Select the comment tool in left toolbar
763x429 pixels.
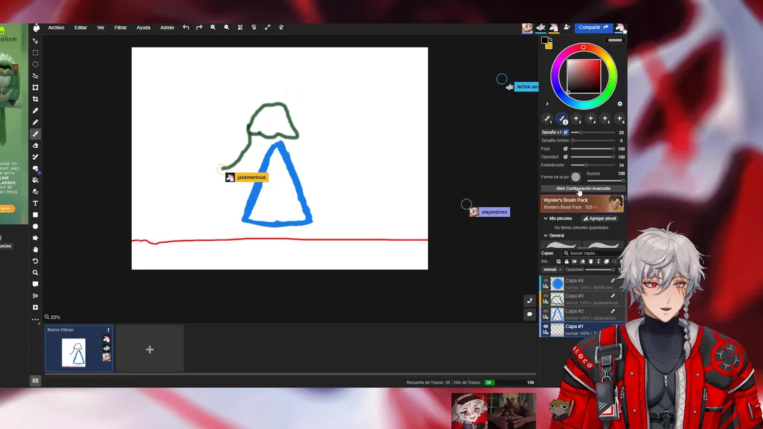pos(35,284)
